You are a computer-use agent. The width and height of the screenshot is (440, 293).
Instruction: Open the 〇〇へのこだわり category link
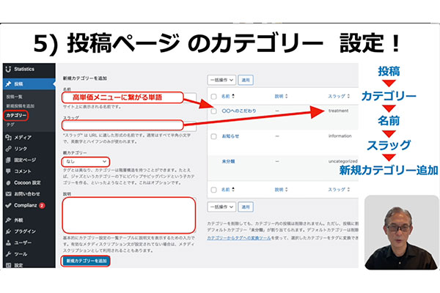pos(239,111)
